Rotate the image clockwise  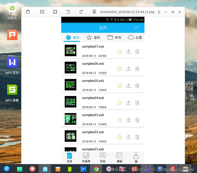[81, 12]
